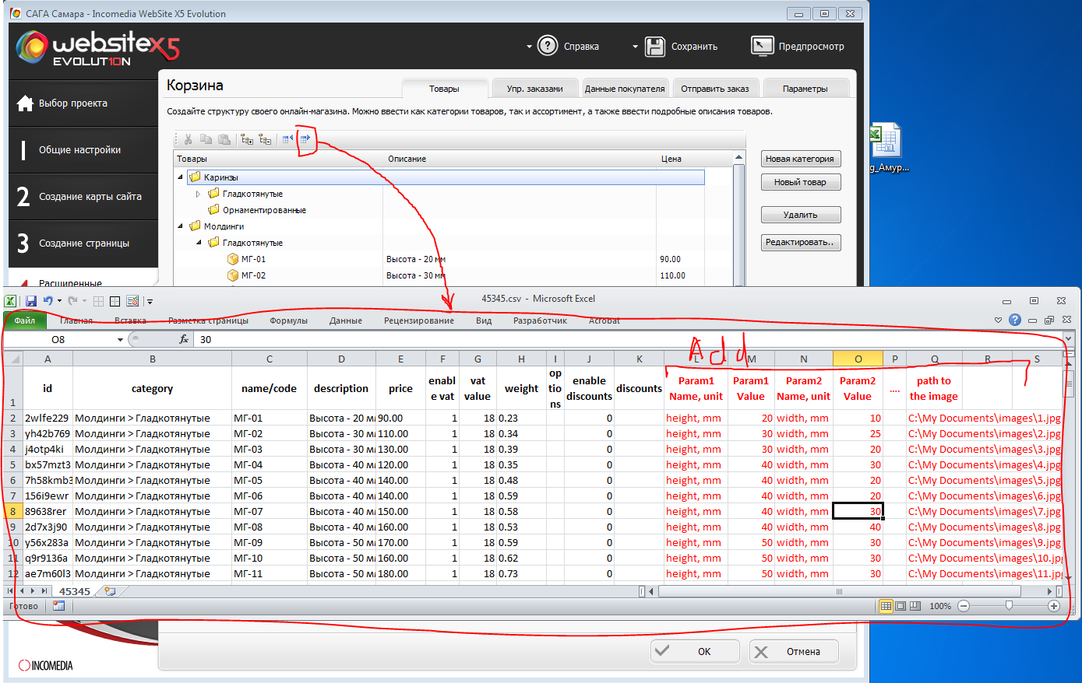Click the Редактировать.. button

click(801, 242)
